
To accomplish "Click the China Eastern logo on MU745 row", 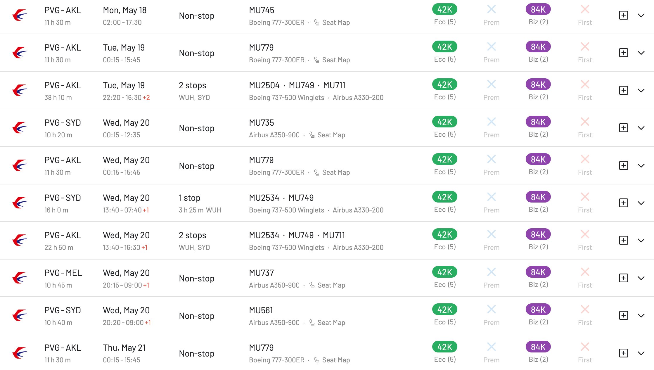I will coord(18,15).
